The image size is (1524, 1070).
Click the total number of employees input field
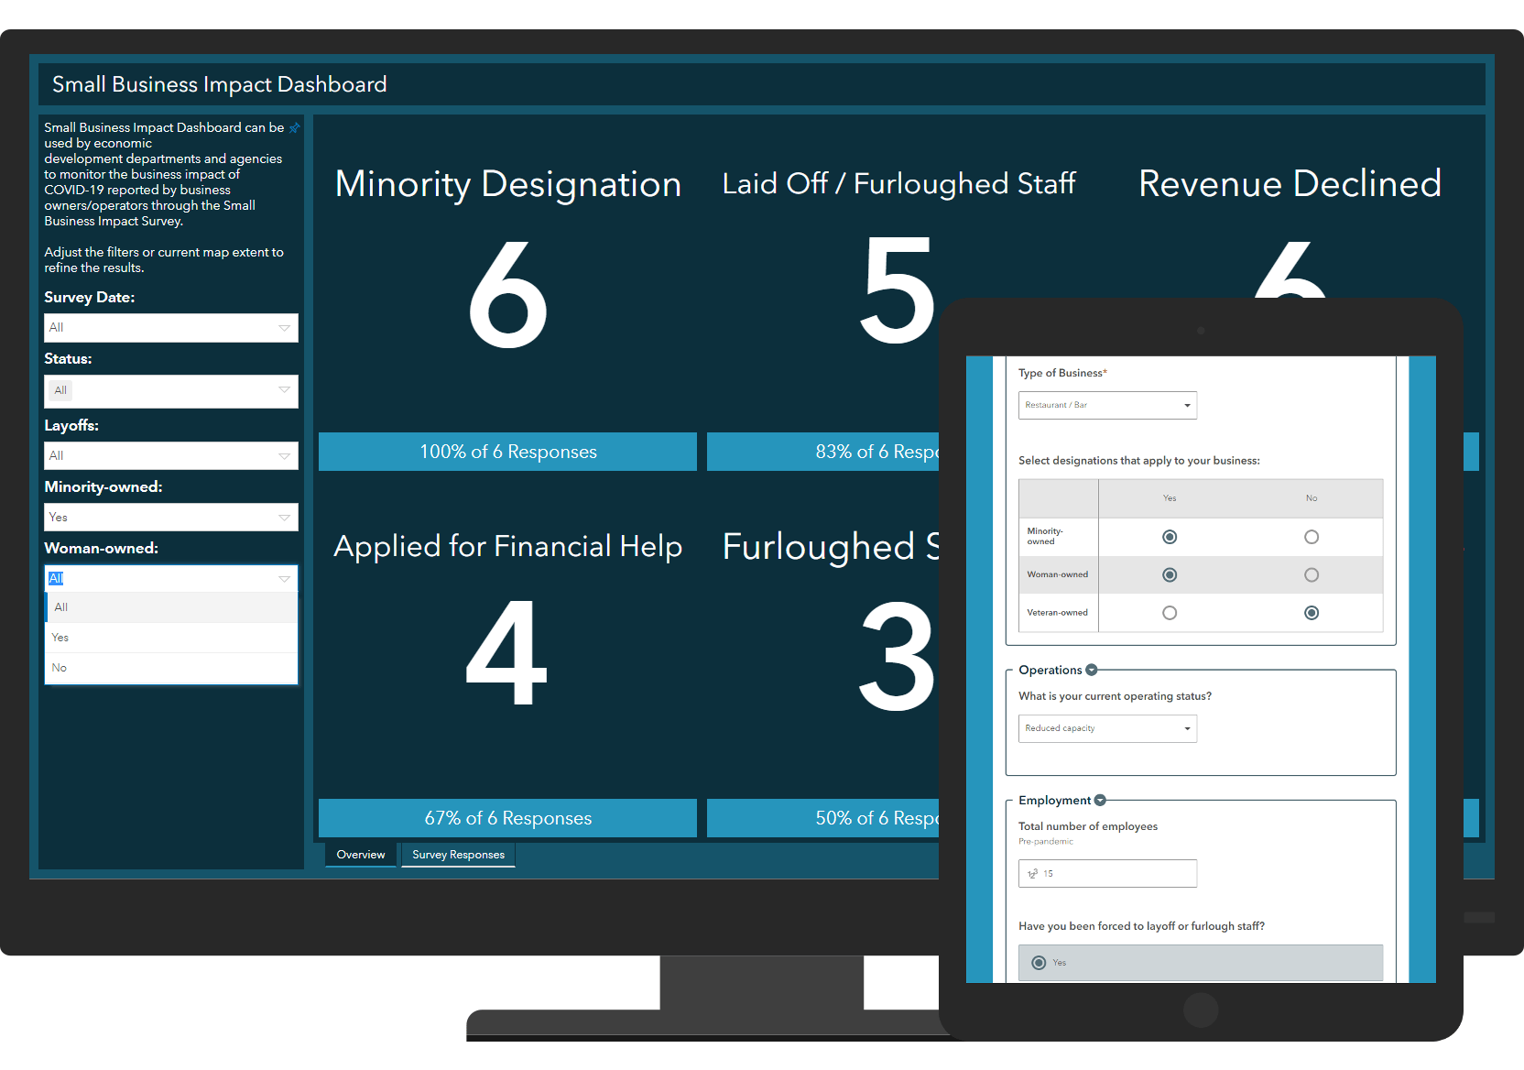[x=1107, y=873]
